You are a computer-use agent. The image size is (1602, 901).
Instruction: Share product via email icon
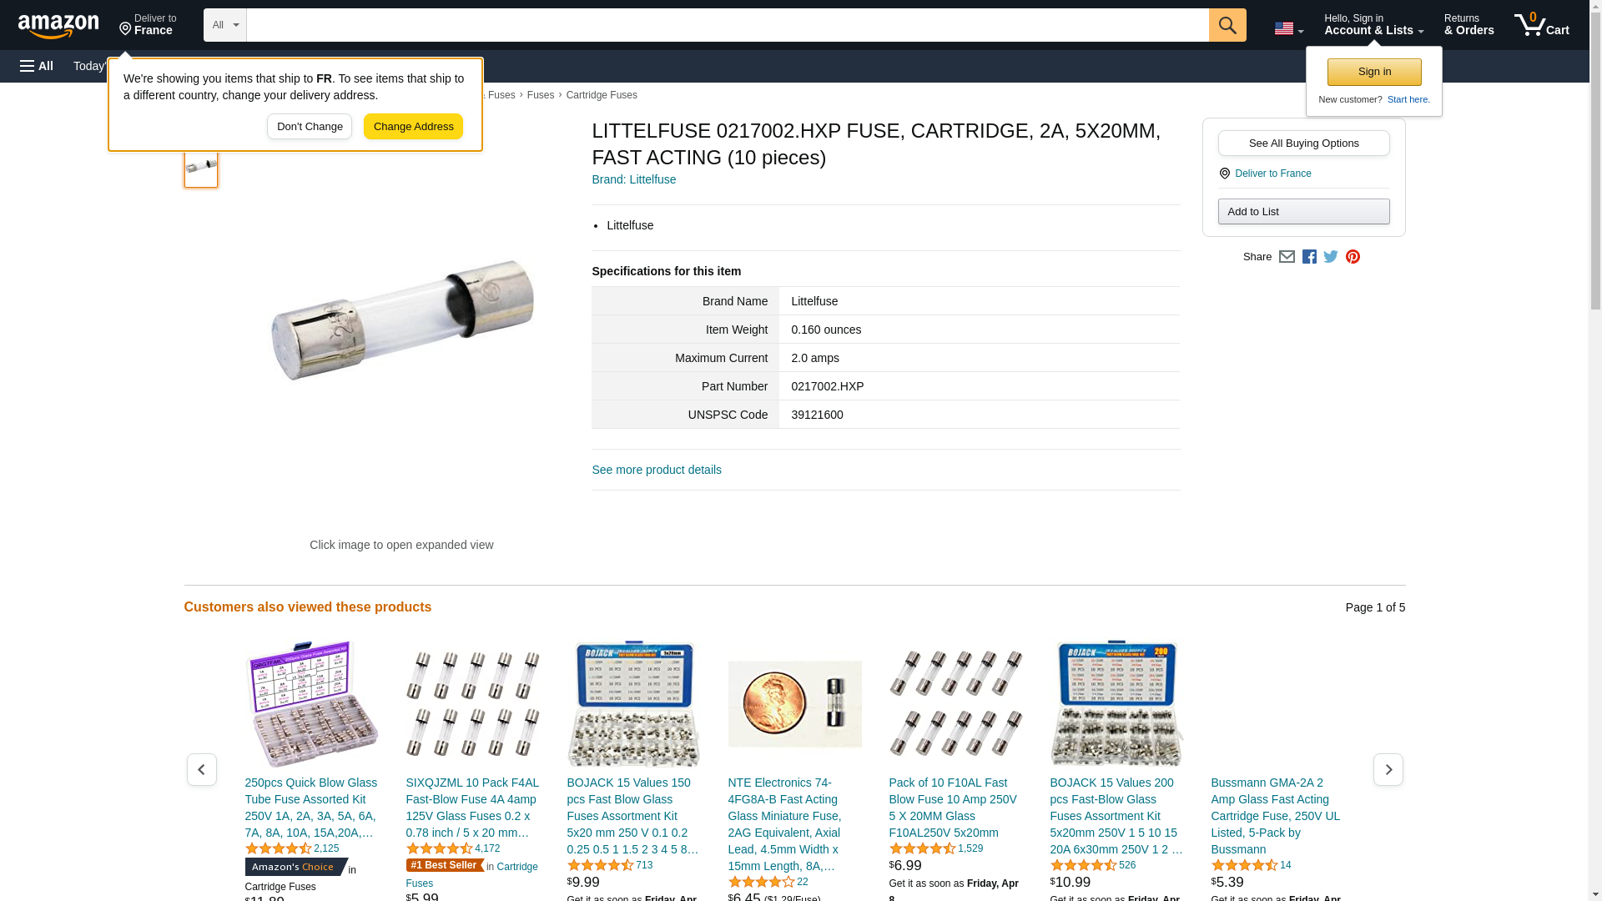[1287, 257]
